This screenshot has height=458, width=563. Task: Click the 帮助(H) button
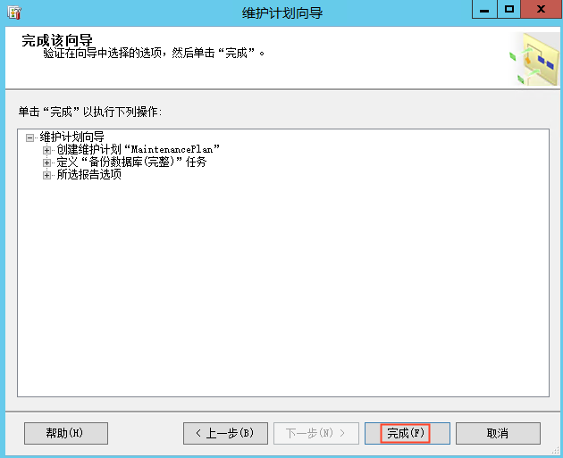[66, 433]
